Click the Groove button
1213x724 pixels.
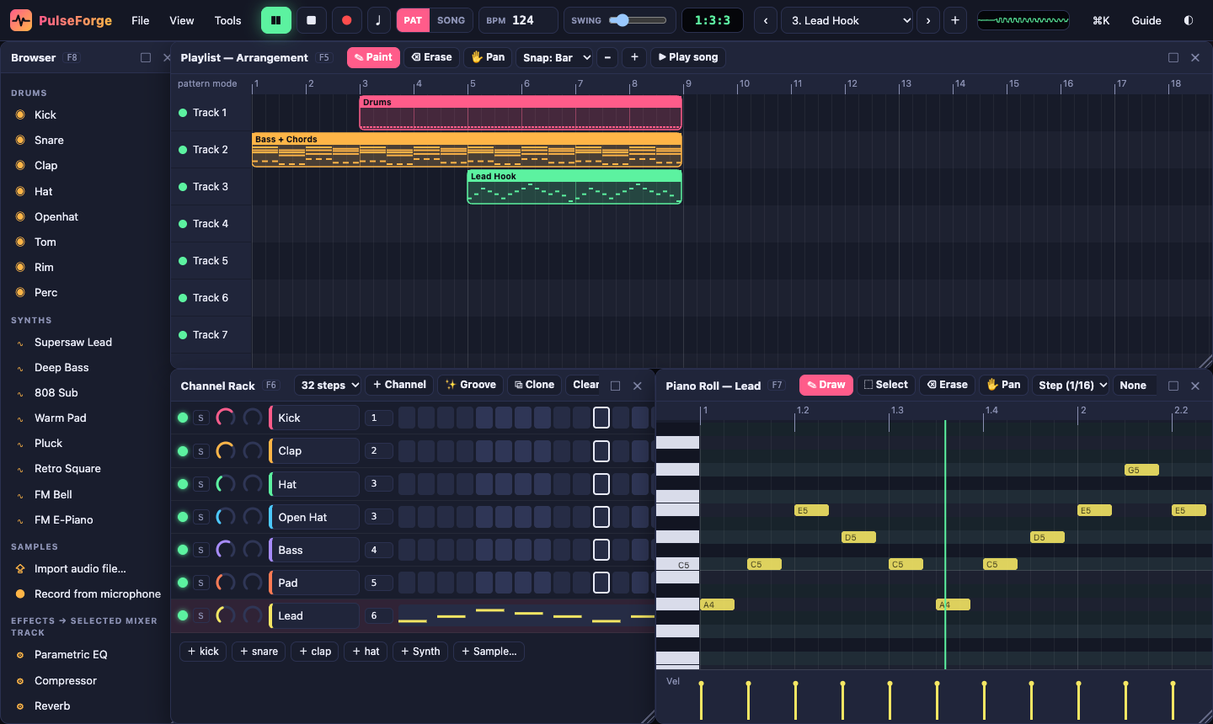[471, 385]
